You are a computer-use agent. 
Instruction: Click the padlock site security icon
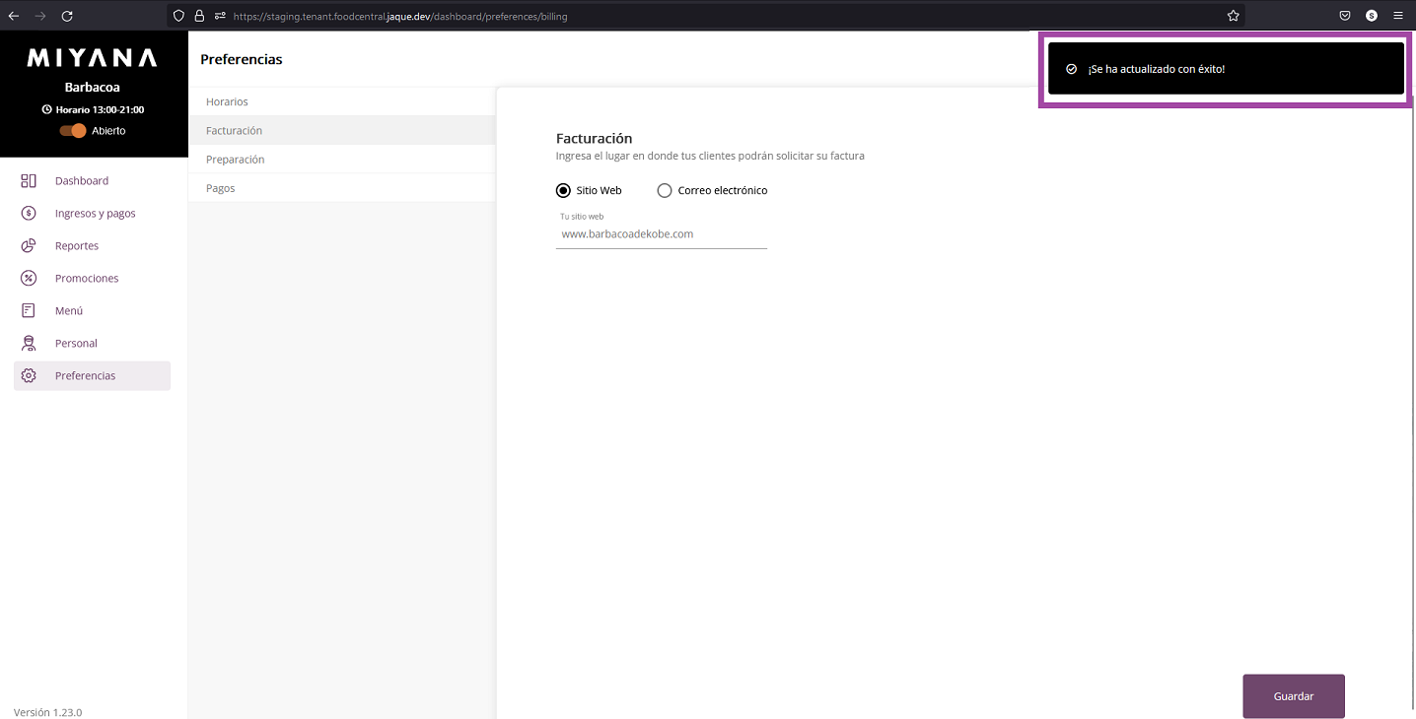[x=199, y=16]
